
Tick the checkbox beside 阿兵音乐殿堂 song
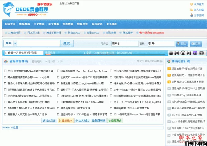(x=58, y=71)
